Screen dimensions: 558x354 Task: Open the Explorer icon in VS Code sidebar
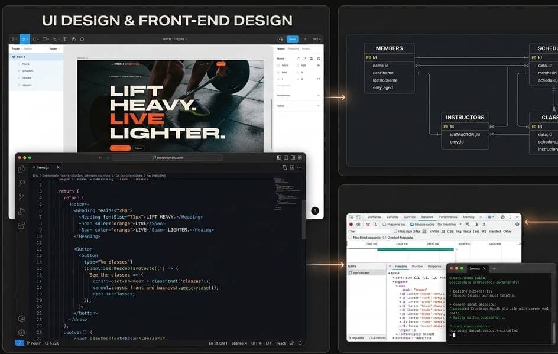(22, 170)
